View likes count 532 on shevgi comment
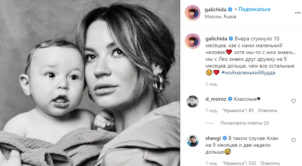This screenshot has height=166, width=302. coord(239,163)
